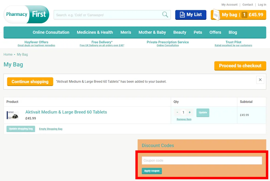
Task: Click the search box in the header
Action: pos(112,15)
